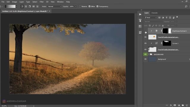
Task: Click lock position icon
Action: click(156, 26)
